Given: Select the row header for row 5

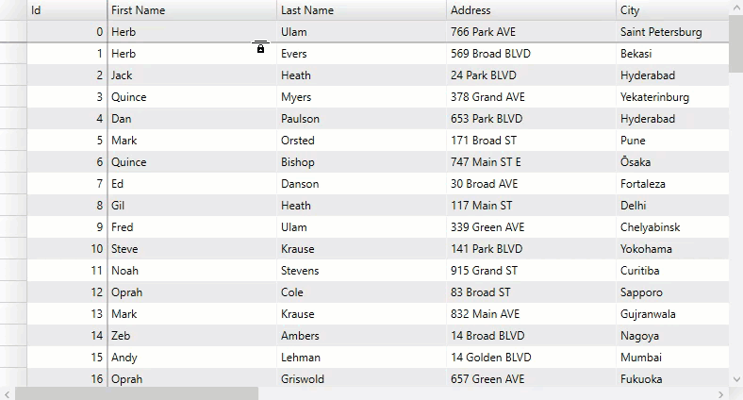Looking at the screenshot, I should tap(13, 141).
